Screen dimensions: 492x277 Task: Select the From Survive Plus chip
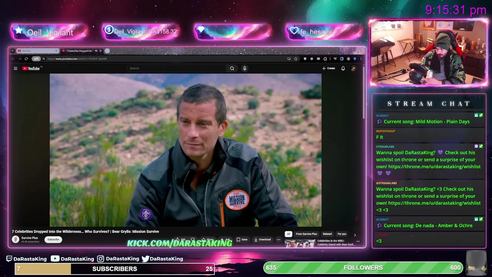click(x=306, y=234)
